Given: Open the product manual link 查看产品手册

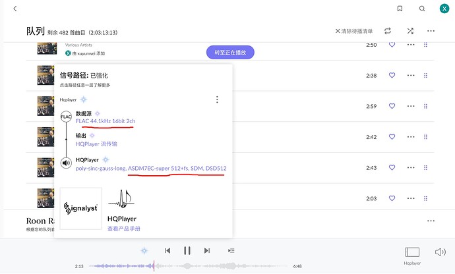Looking at the screenshot, I should coord(123,229).
